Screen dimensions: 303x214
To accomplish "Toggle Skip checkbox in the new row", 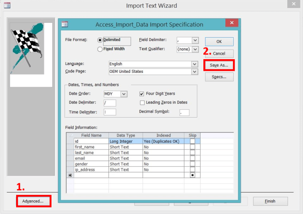I will pos(193,175).
